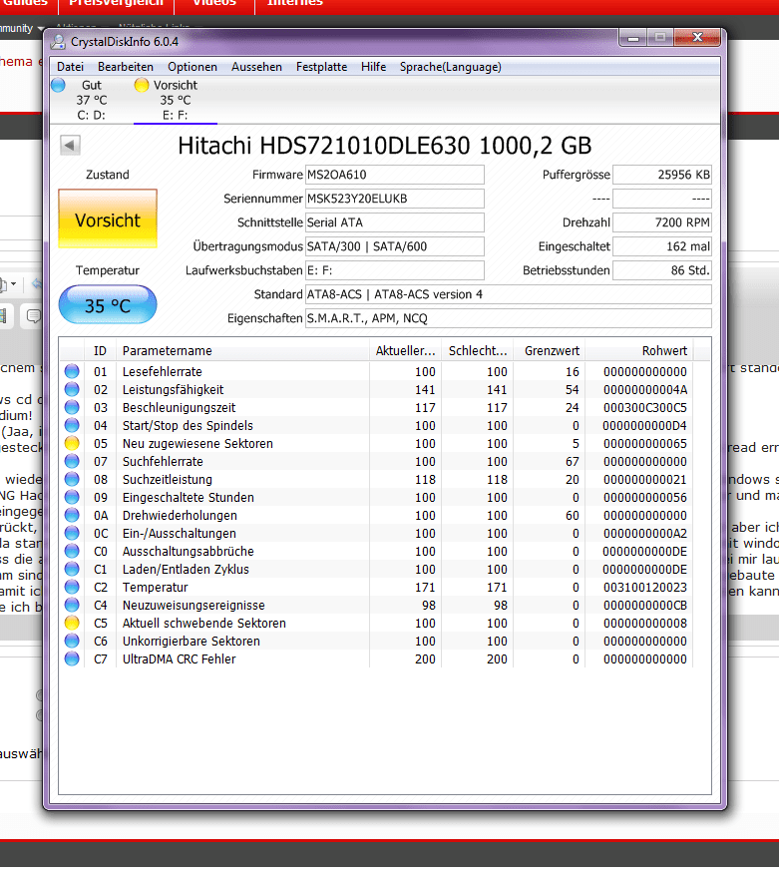The image size is (779, 875).
Task: Click the blue status icon for Lesefehlerrate
Action: [x=72, y=372]
